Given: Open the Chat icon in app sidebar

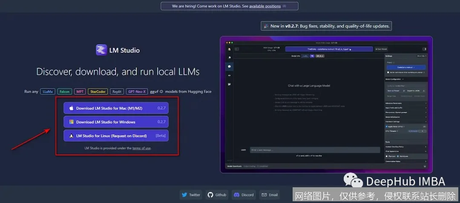Looking at the screenshot, I should point(230,66).
